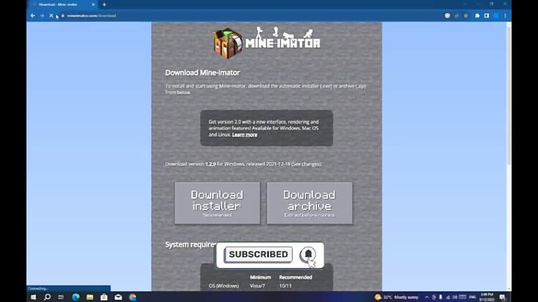Viewport: 538px width, 302px height.
Task: Open the blue profile avatar button
Action: click(496, 16)
